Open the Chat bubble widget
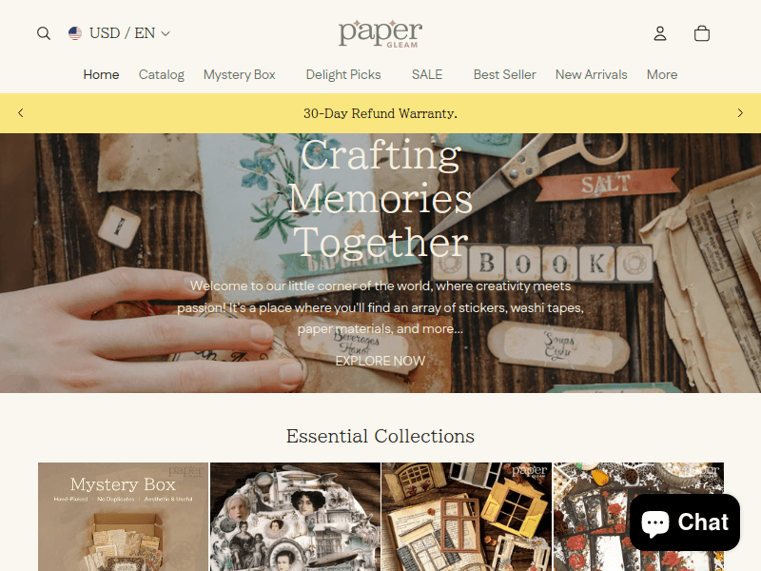761x571 pixels. pyautogui.click(x=685, y=522)
